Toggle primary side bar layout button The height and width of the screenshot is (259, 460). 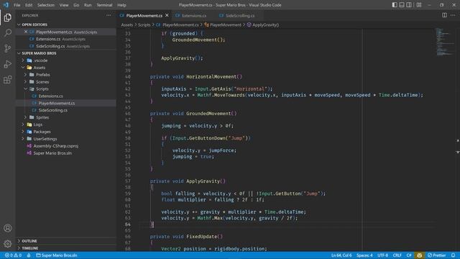(395, 5)
